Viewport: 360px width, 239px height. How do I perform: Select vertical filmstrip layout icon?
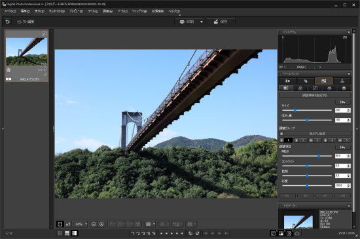75,233
